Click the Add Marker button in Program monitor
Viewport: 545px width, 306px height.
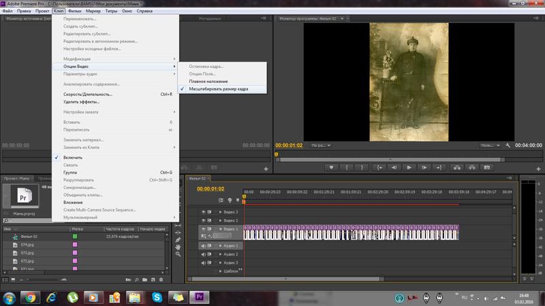point(331,167)
